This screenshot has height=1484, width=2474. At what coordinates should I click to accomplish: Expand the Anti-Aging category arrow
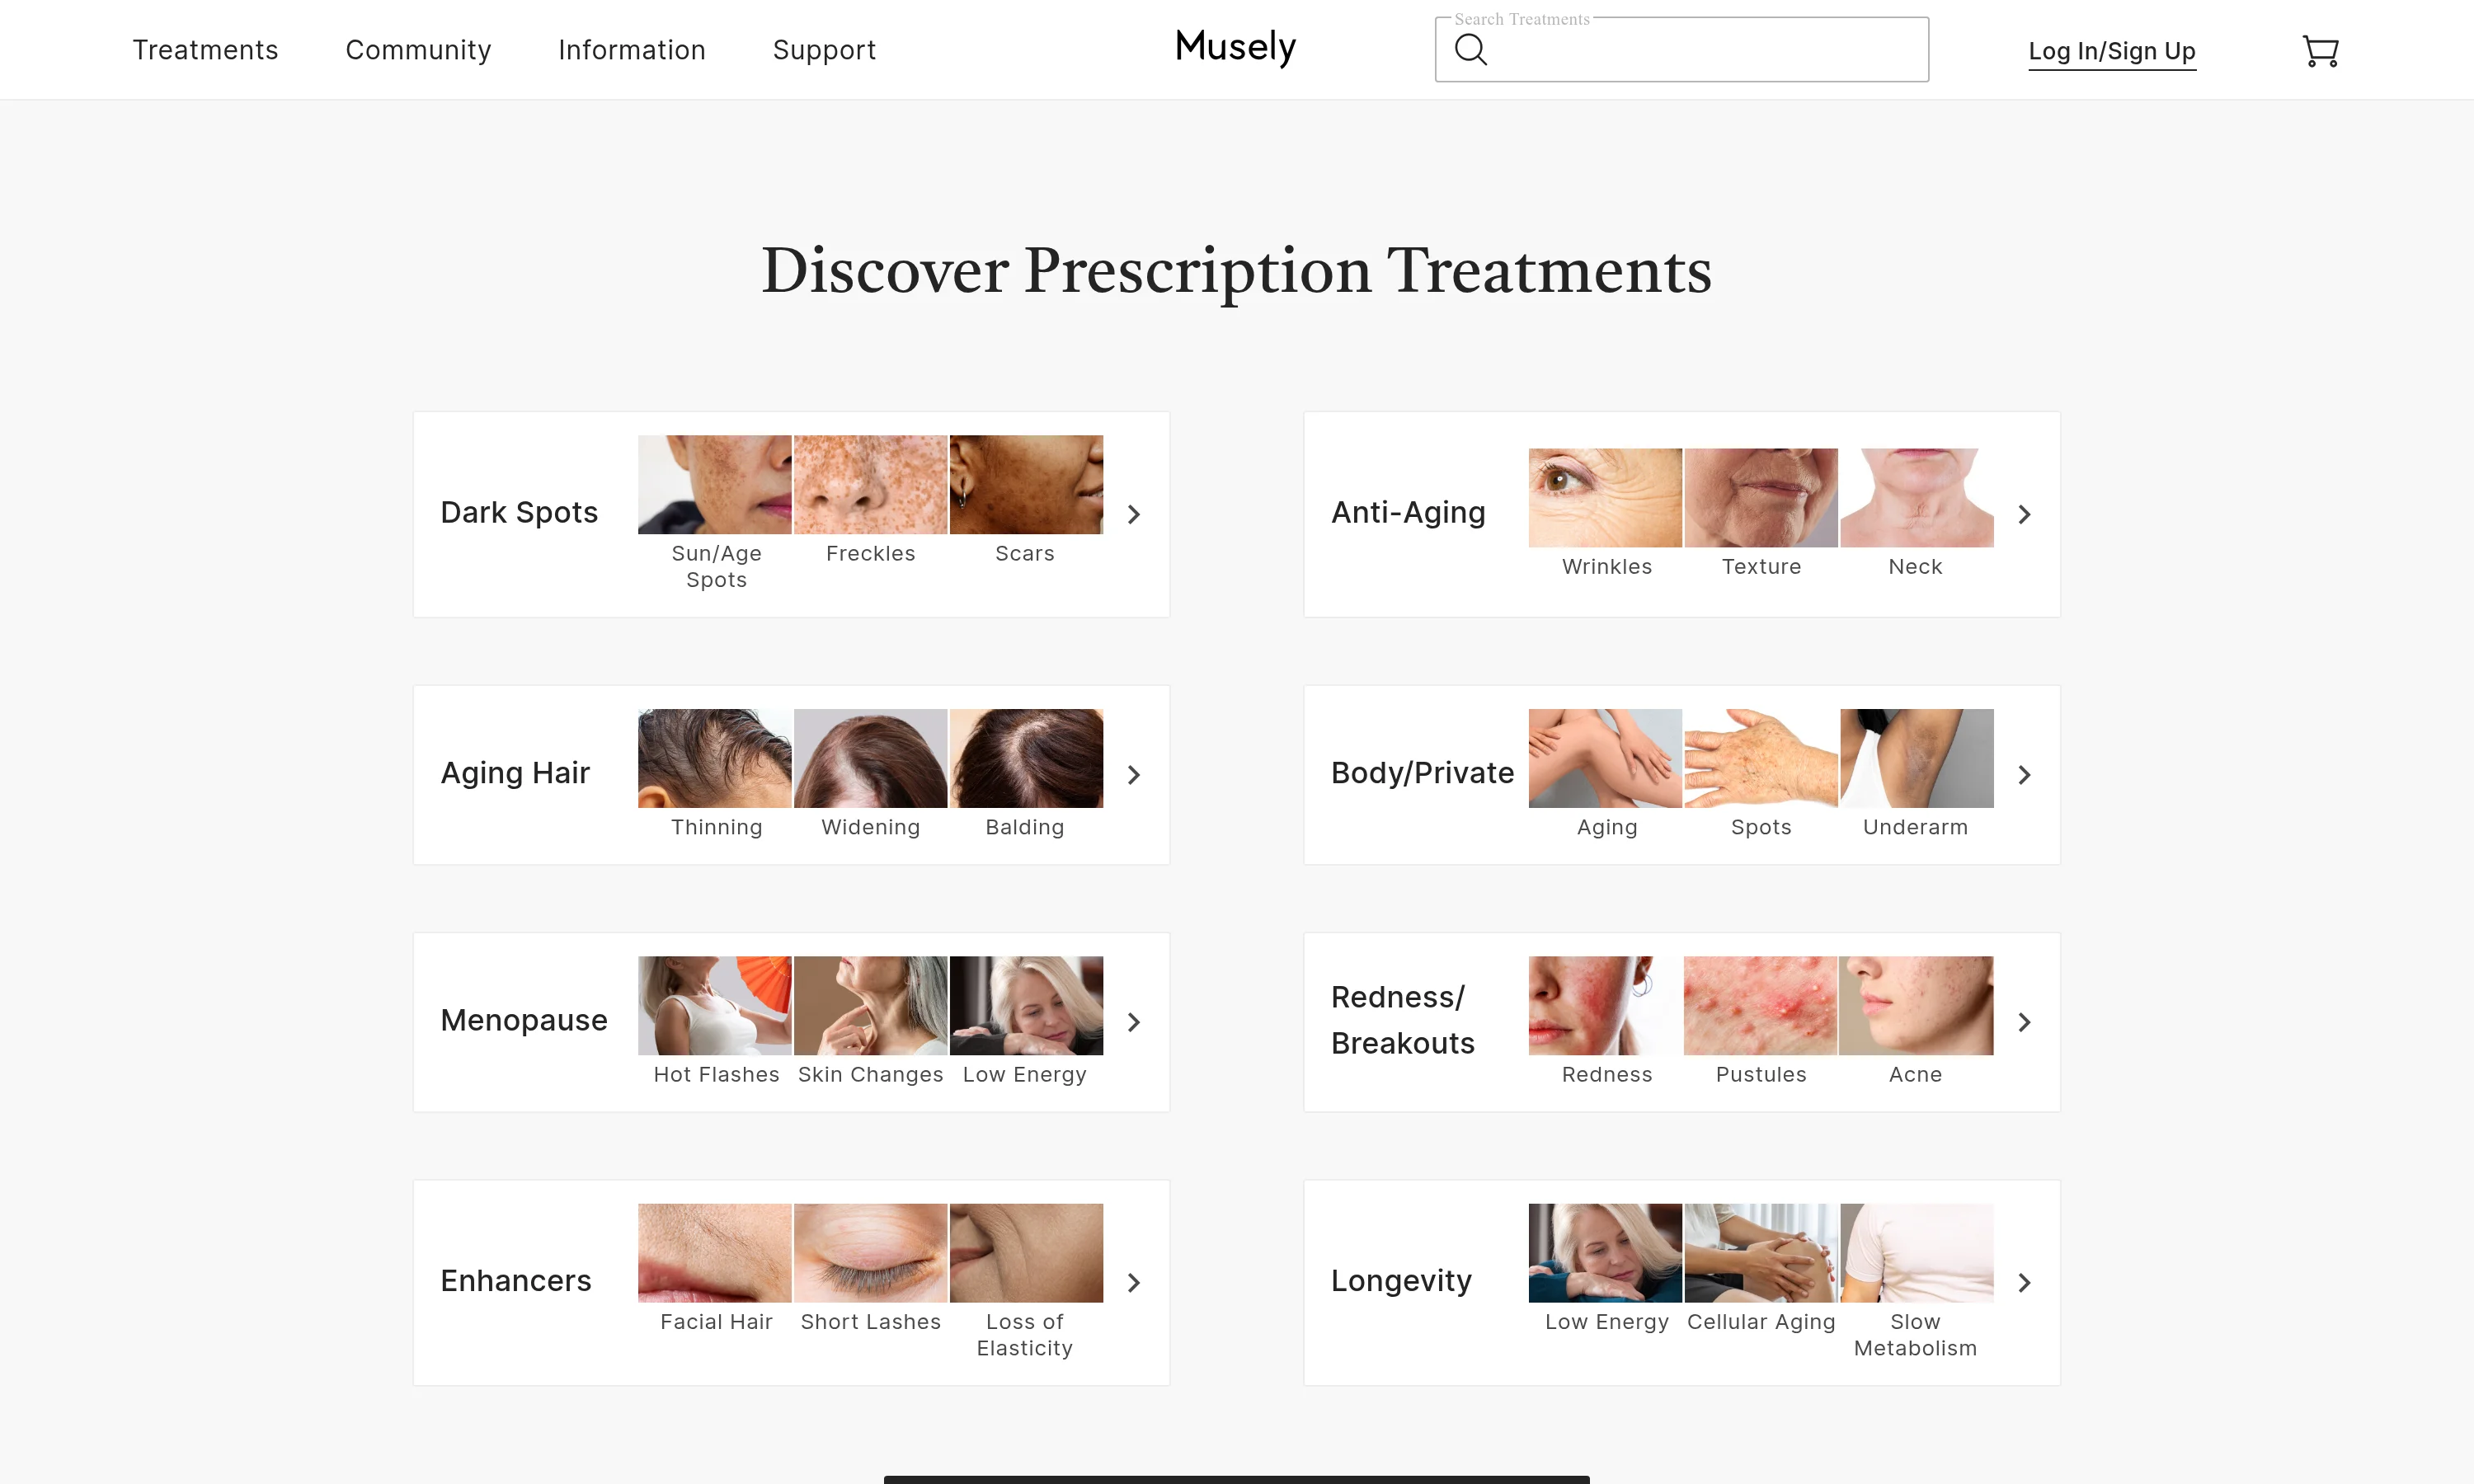tap(2024, 514)
